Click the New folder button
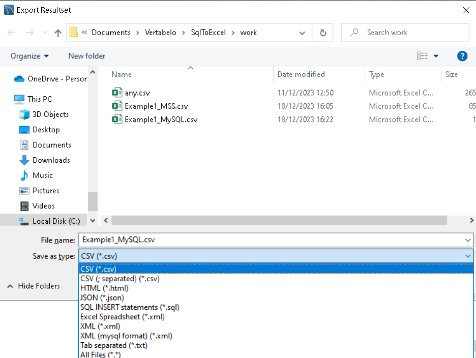Image resolution: width=476 pixels, height=358 pixels. [x=86, y=56]
